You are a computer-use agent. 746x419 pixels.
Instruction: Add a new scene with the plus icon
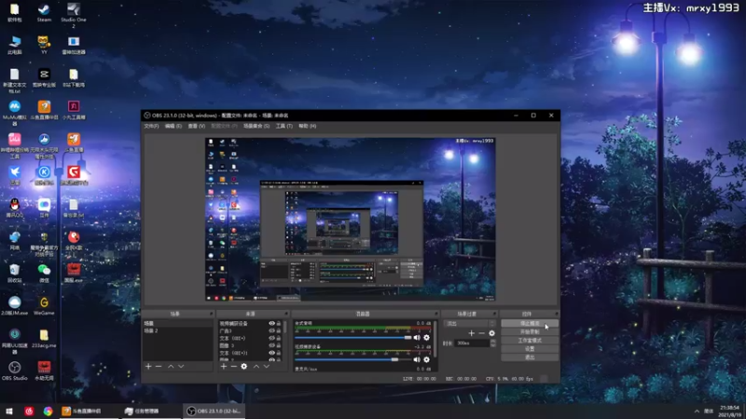(x=148, y=366)
